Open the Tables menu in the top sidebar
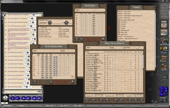Viewport: 170px width, 108px height. pos(164,15)
